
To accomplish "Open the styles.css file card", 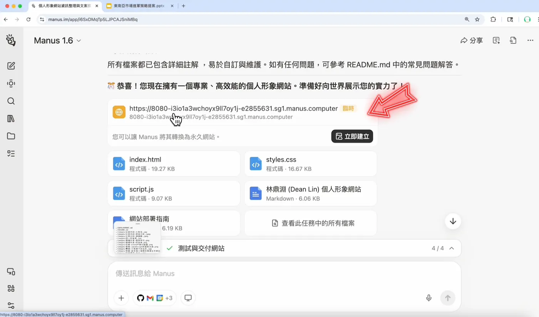I will [x=311, y=164].
